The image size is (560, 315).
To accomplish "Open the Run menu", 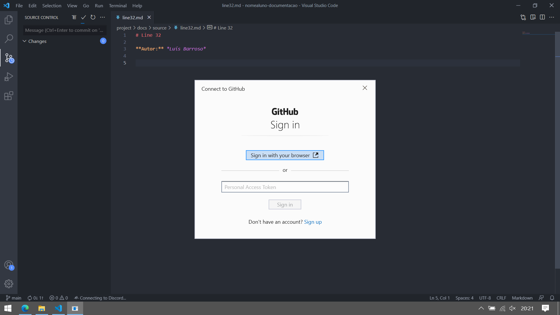I will [x=99, y=6].
